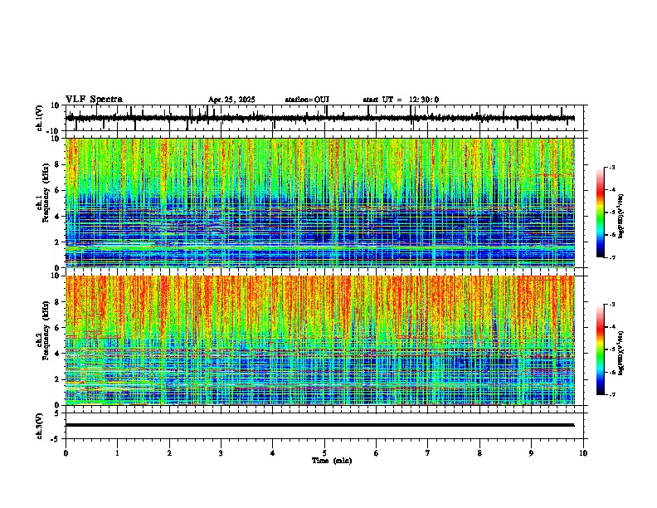Click the ch.2 spectrogram color scale bar
Viewport: 657px width, 508px height.
pos(601,349)
